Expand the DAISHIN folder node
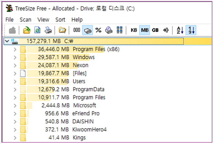 (x=15, y=122)
